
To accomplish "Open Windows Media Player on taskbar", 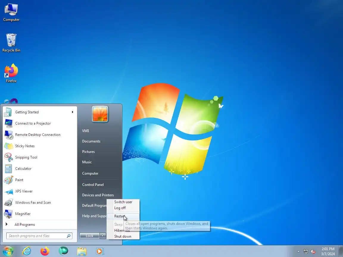I will click(x=99, y=251).
